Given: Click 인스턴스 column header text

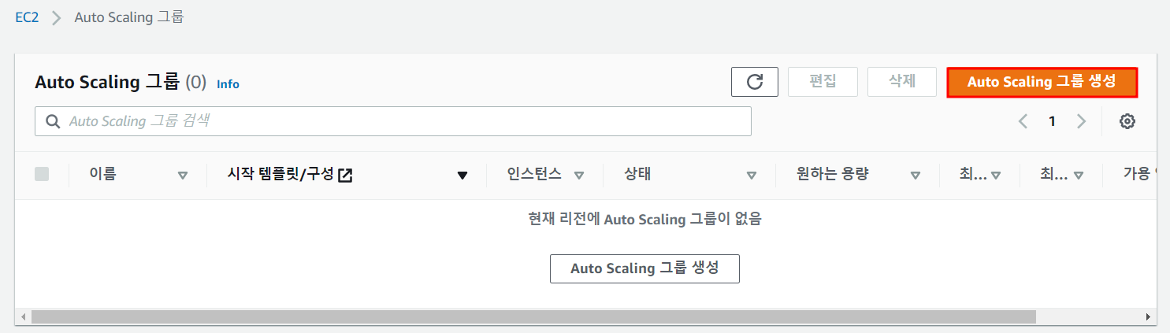Looking at the screenshot, I should tap(535, 175).
